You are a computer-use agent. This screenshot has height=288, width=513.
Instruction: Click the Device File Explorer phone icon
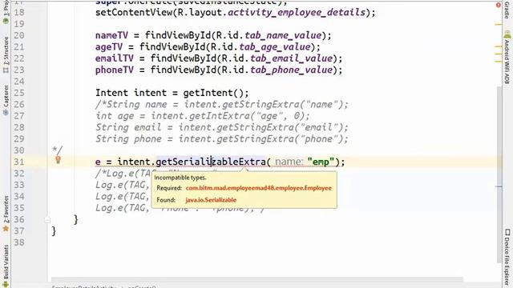click(507, 232)
